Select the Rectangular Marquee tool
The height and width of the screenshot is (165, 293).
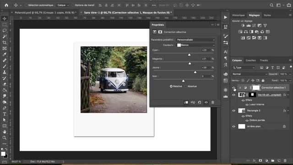[5, 25]
